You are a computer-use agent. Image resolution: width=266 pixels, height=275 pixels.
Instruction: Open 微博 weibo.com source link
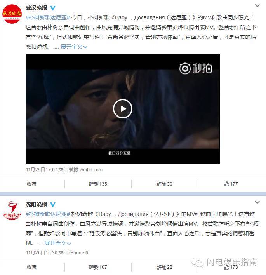[85, 170]
